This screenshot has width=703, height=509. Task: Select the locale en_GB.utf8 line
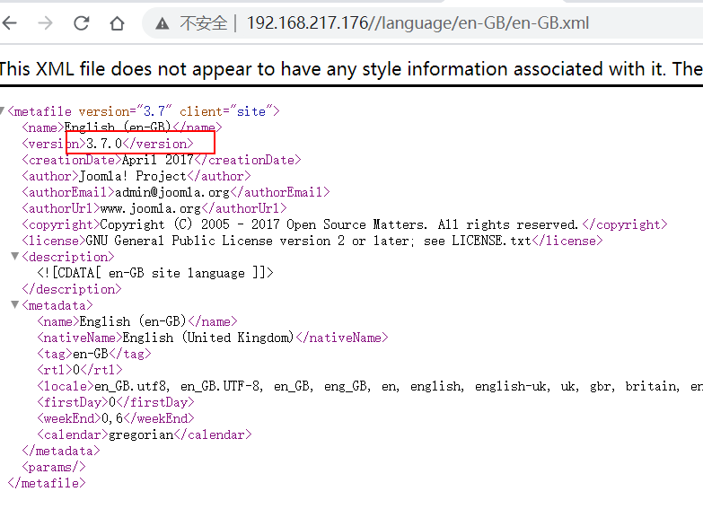coord(370,386)
